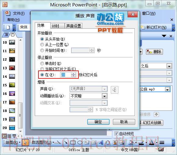Select 当前幻灯片之后 stop option
The image size is (177, 155).
pyautogui.click(x=42, y=69)
